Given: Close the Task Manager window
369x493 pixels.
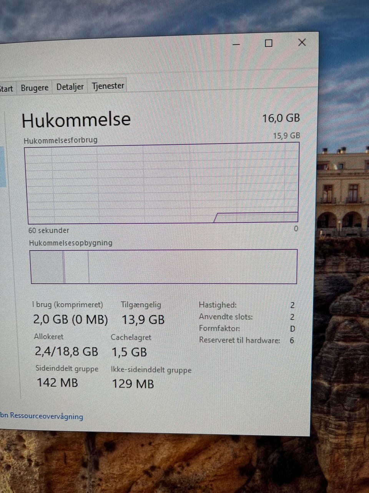Looking at the screenshot, I should 302,42.
